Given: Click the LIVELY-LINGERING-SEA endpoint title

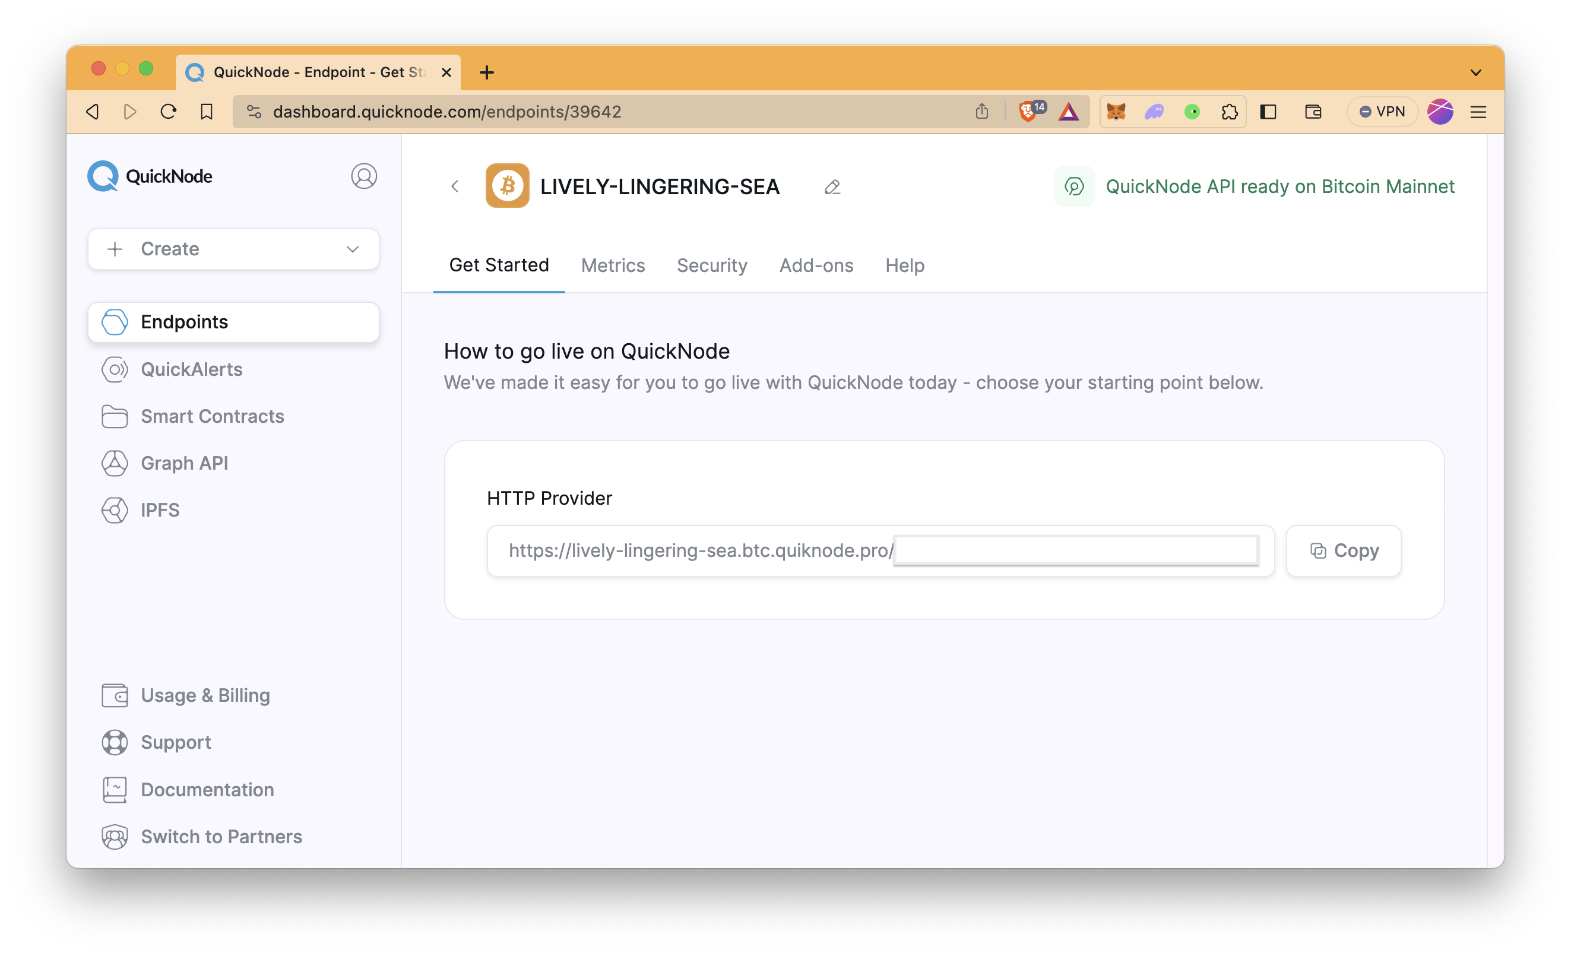Looking at the screenshot, I should click(x=660, y=186).
